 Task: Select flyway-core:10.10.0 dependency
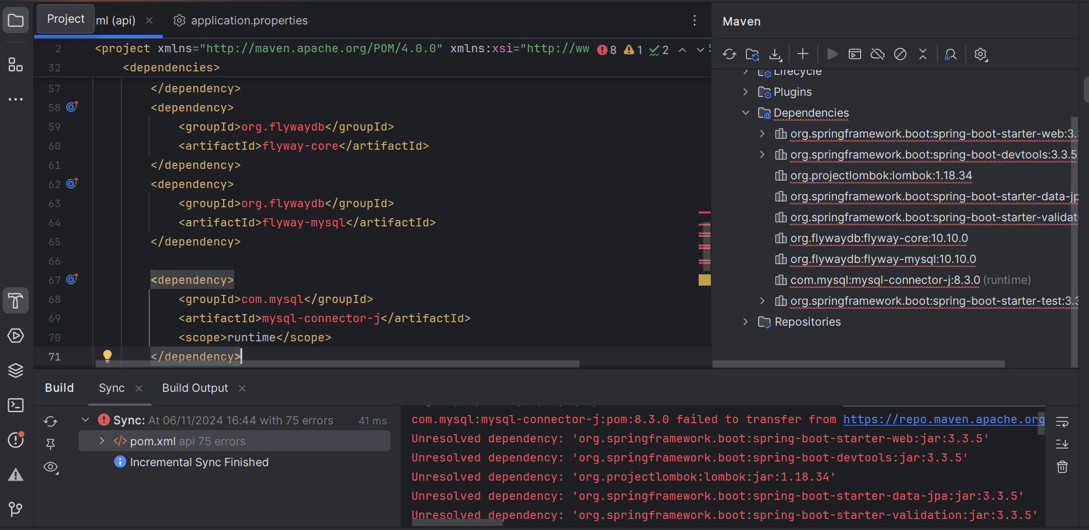pyautogui.click(x=879, y=238)
